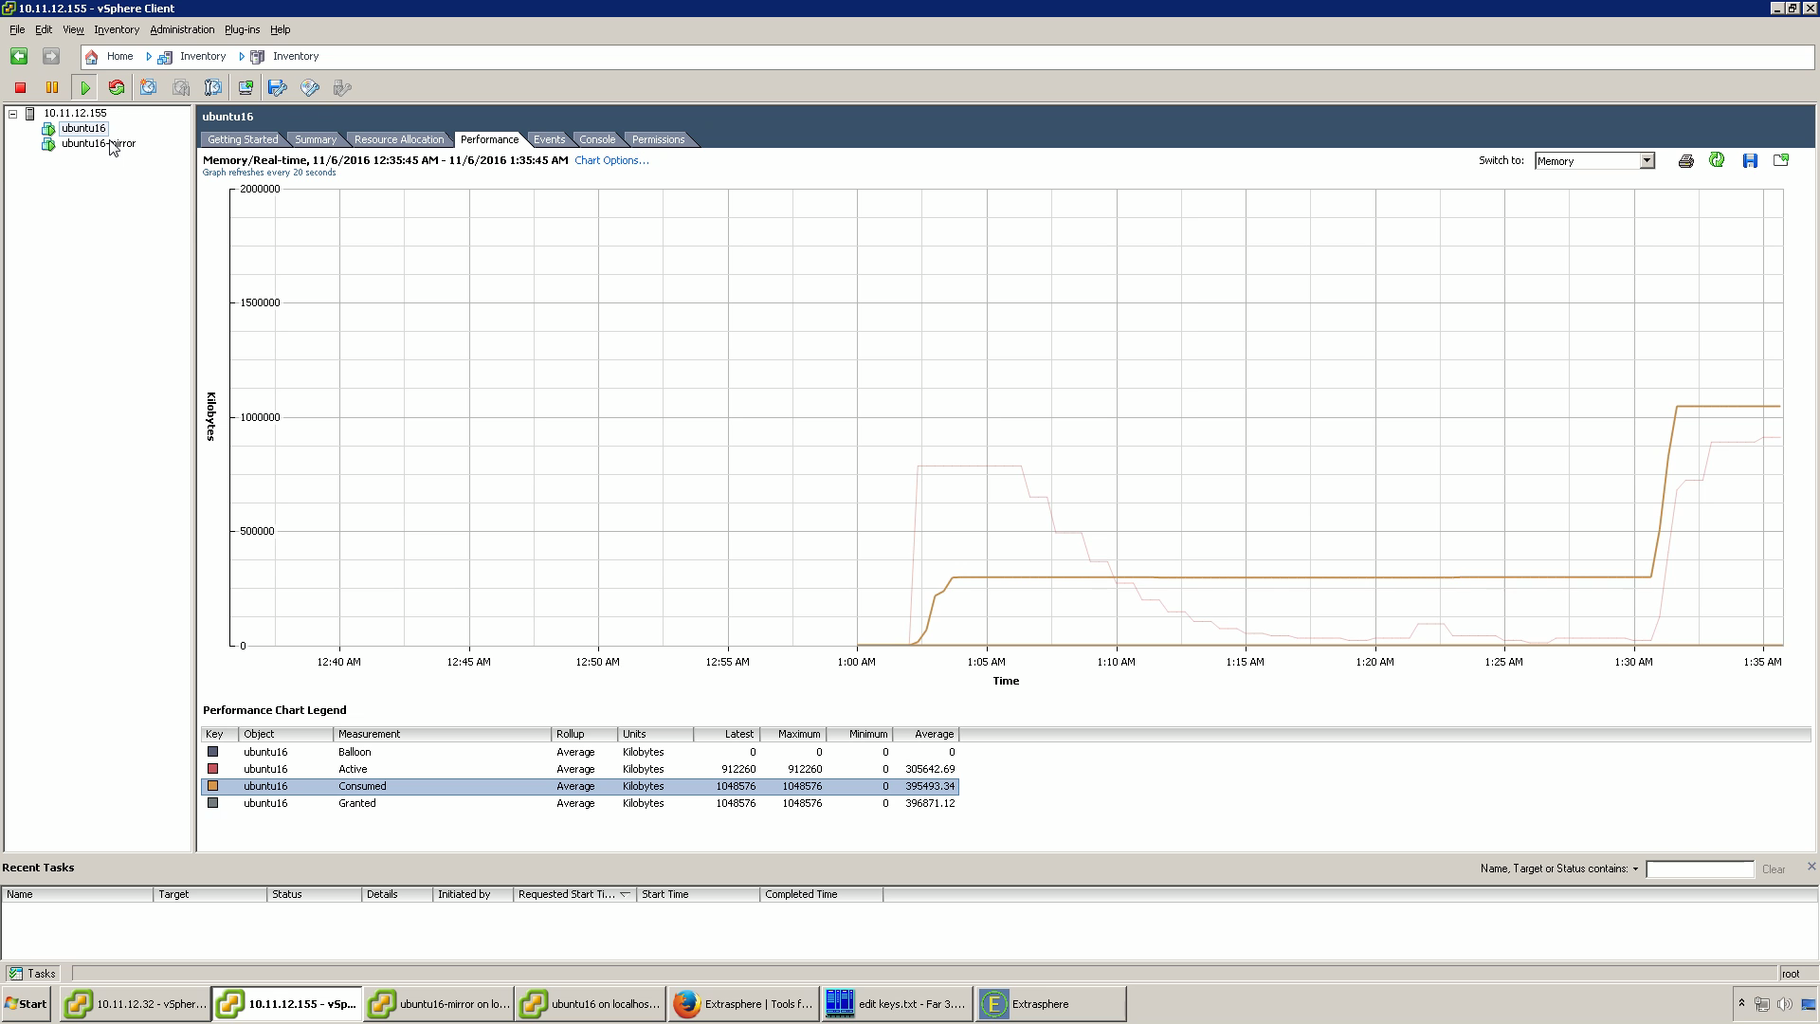
Task: Sort legend by Maximum column header
Action: pyautogui.click(x=792, y=734)
